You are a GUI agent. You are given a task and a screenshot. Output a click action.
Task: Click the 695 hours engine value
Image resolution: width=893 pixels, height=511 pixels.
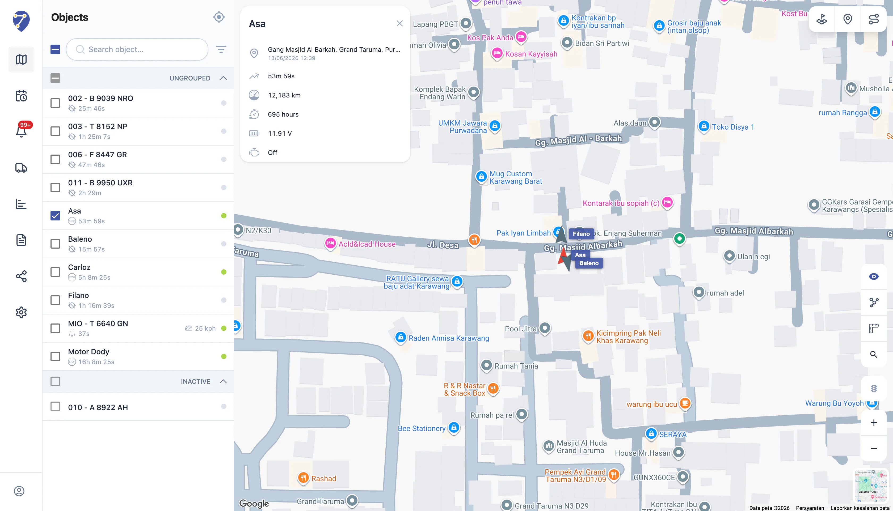coord(283,114)
